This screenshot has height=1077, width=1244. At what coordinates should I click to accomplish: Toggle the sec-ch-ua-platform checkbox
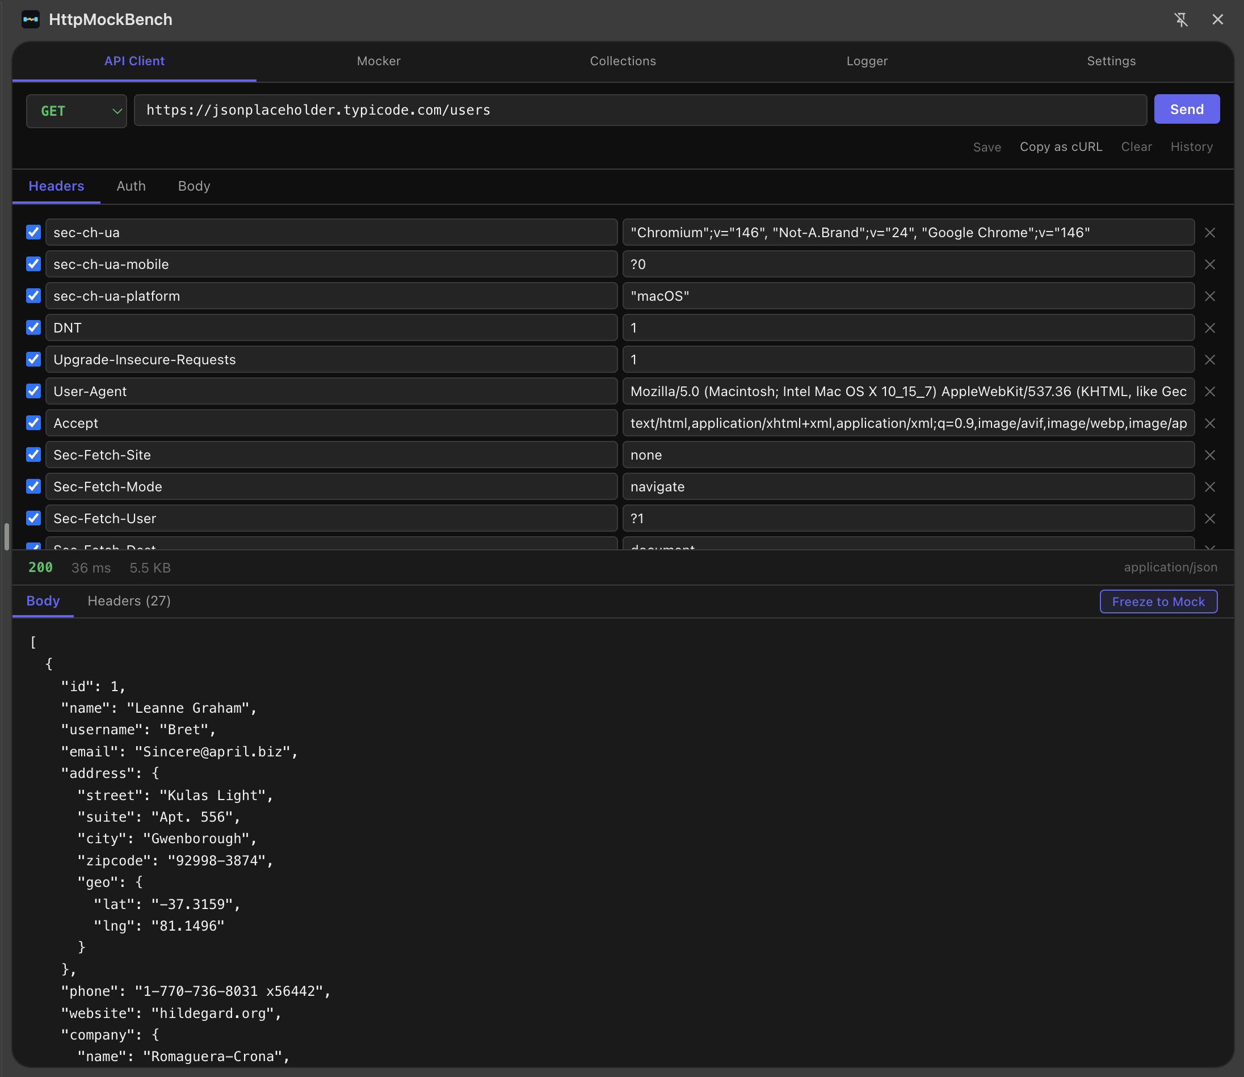pos(33,296)
